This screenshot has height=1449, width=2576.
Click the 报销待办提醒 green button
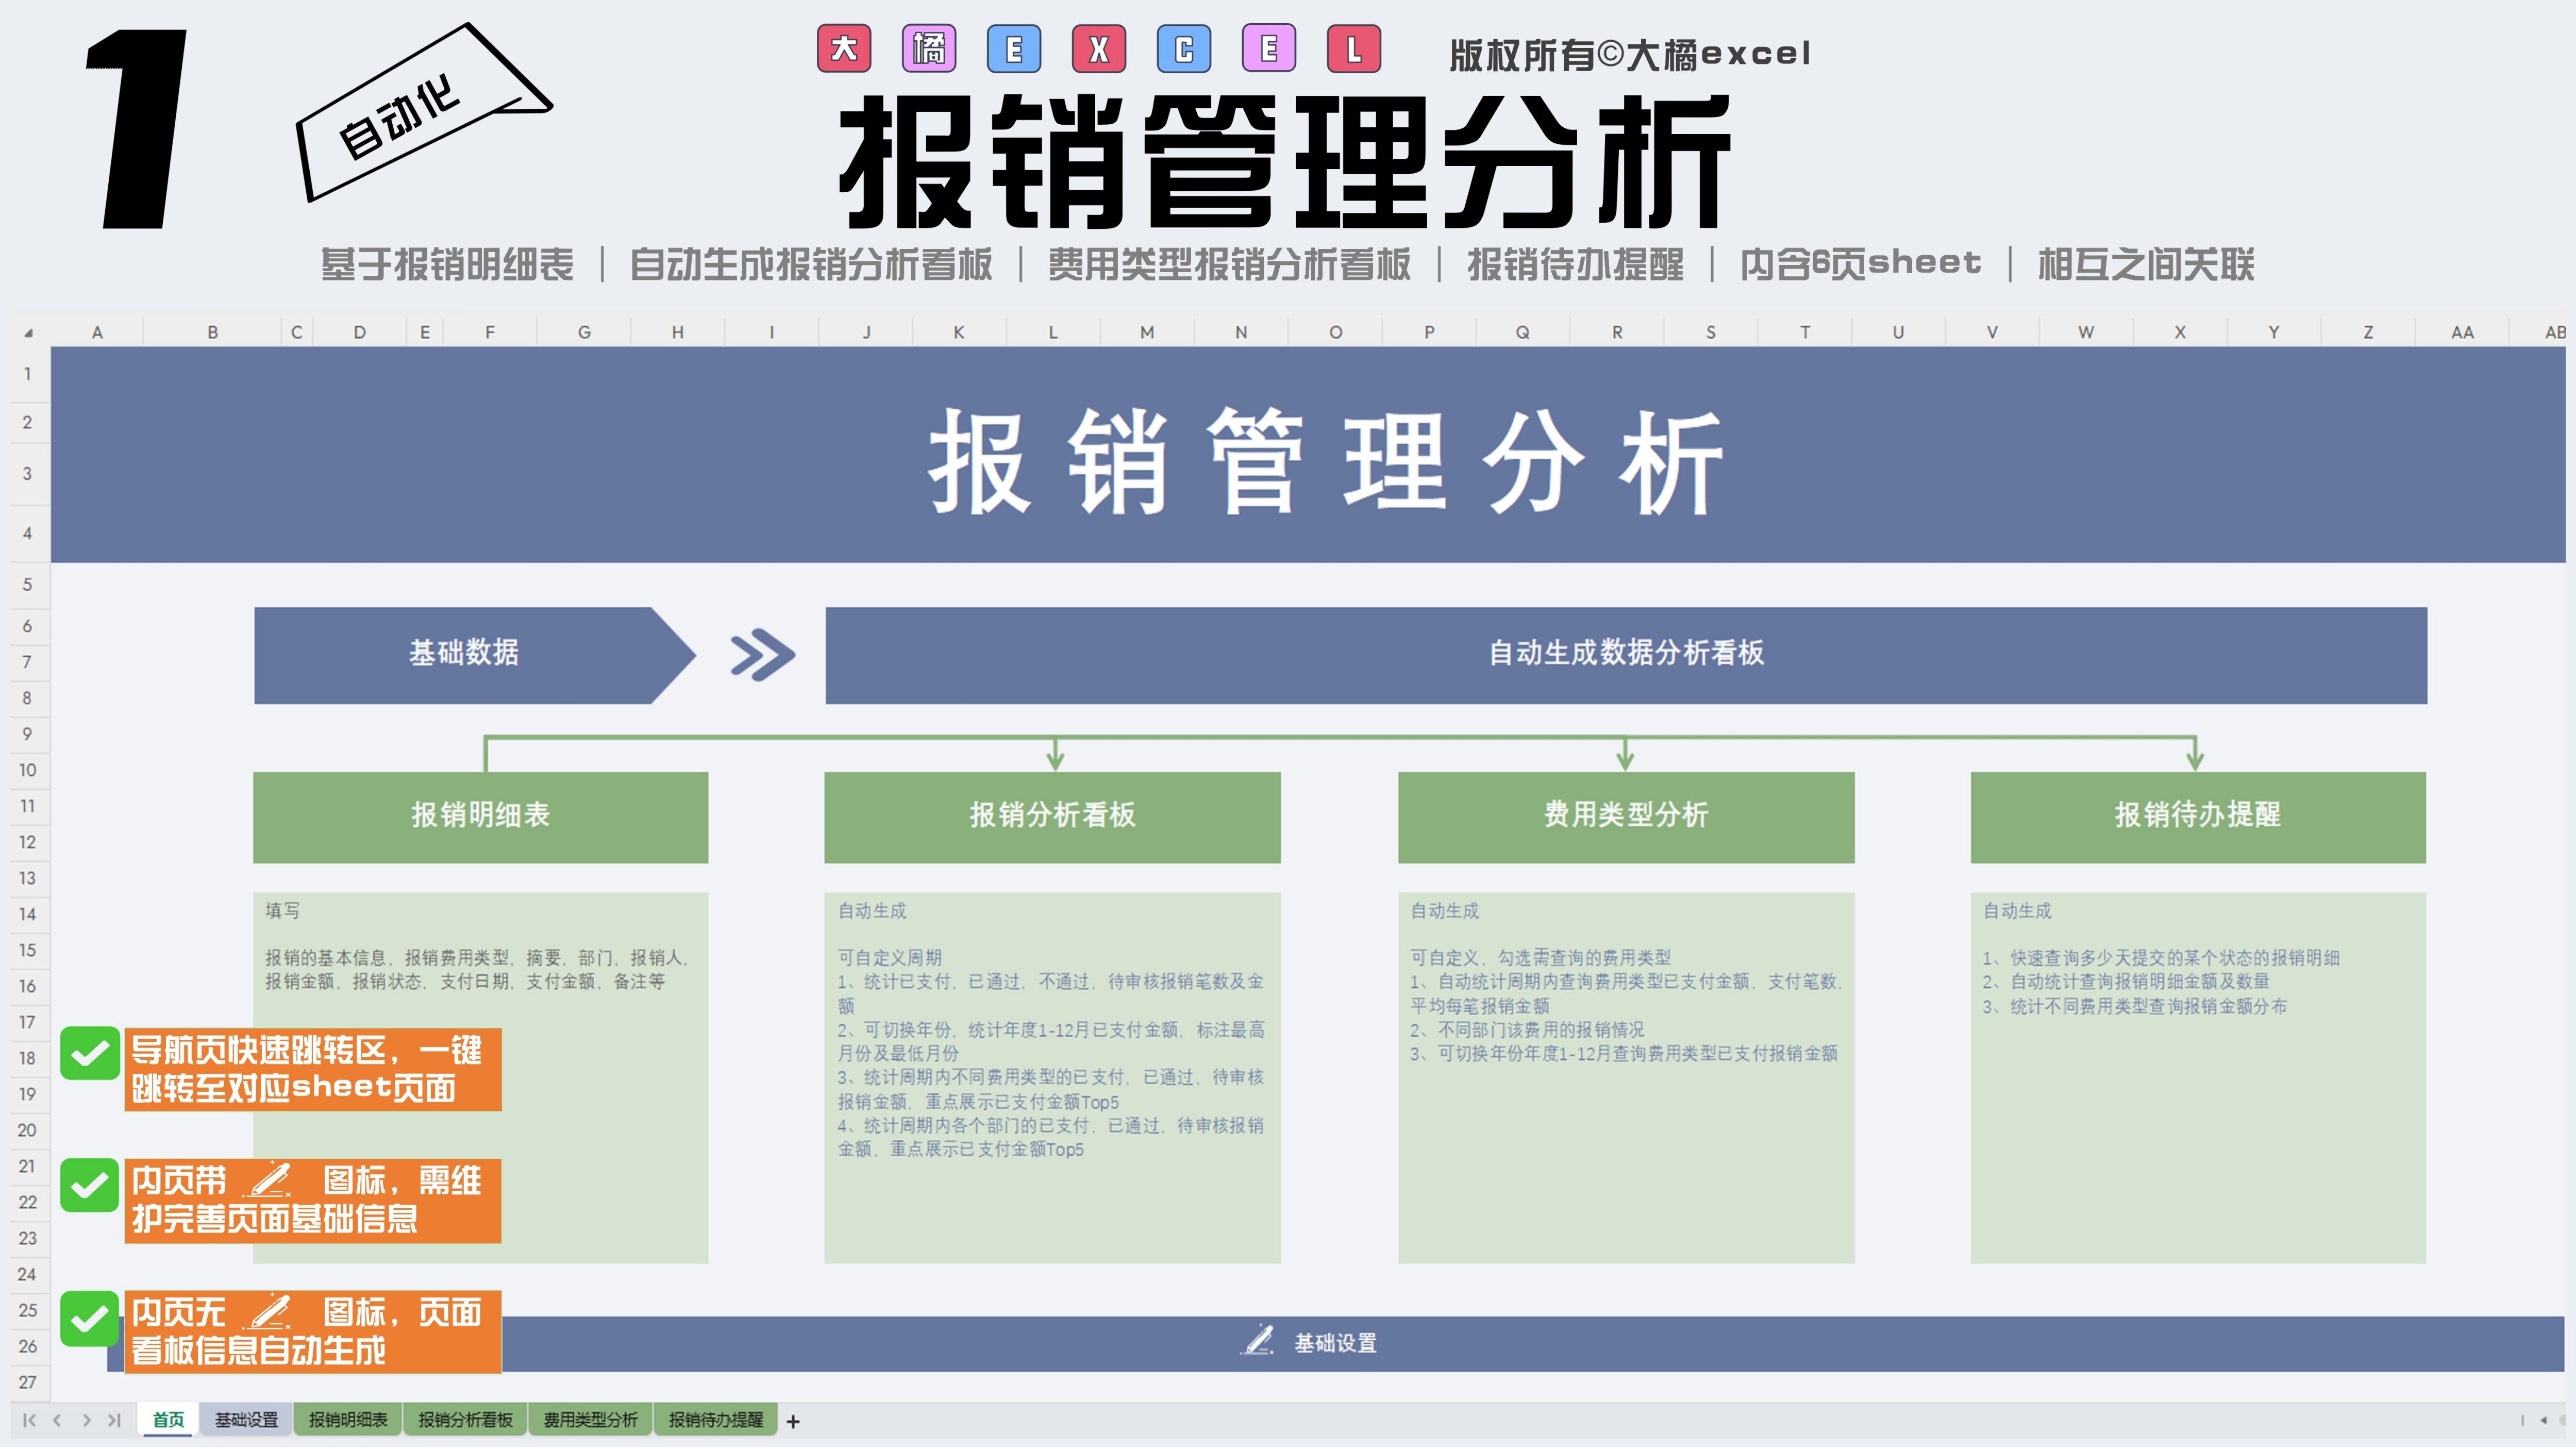pos(2197,816)
